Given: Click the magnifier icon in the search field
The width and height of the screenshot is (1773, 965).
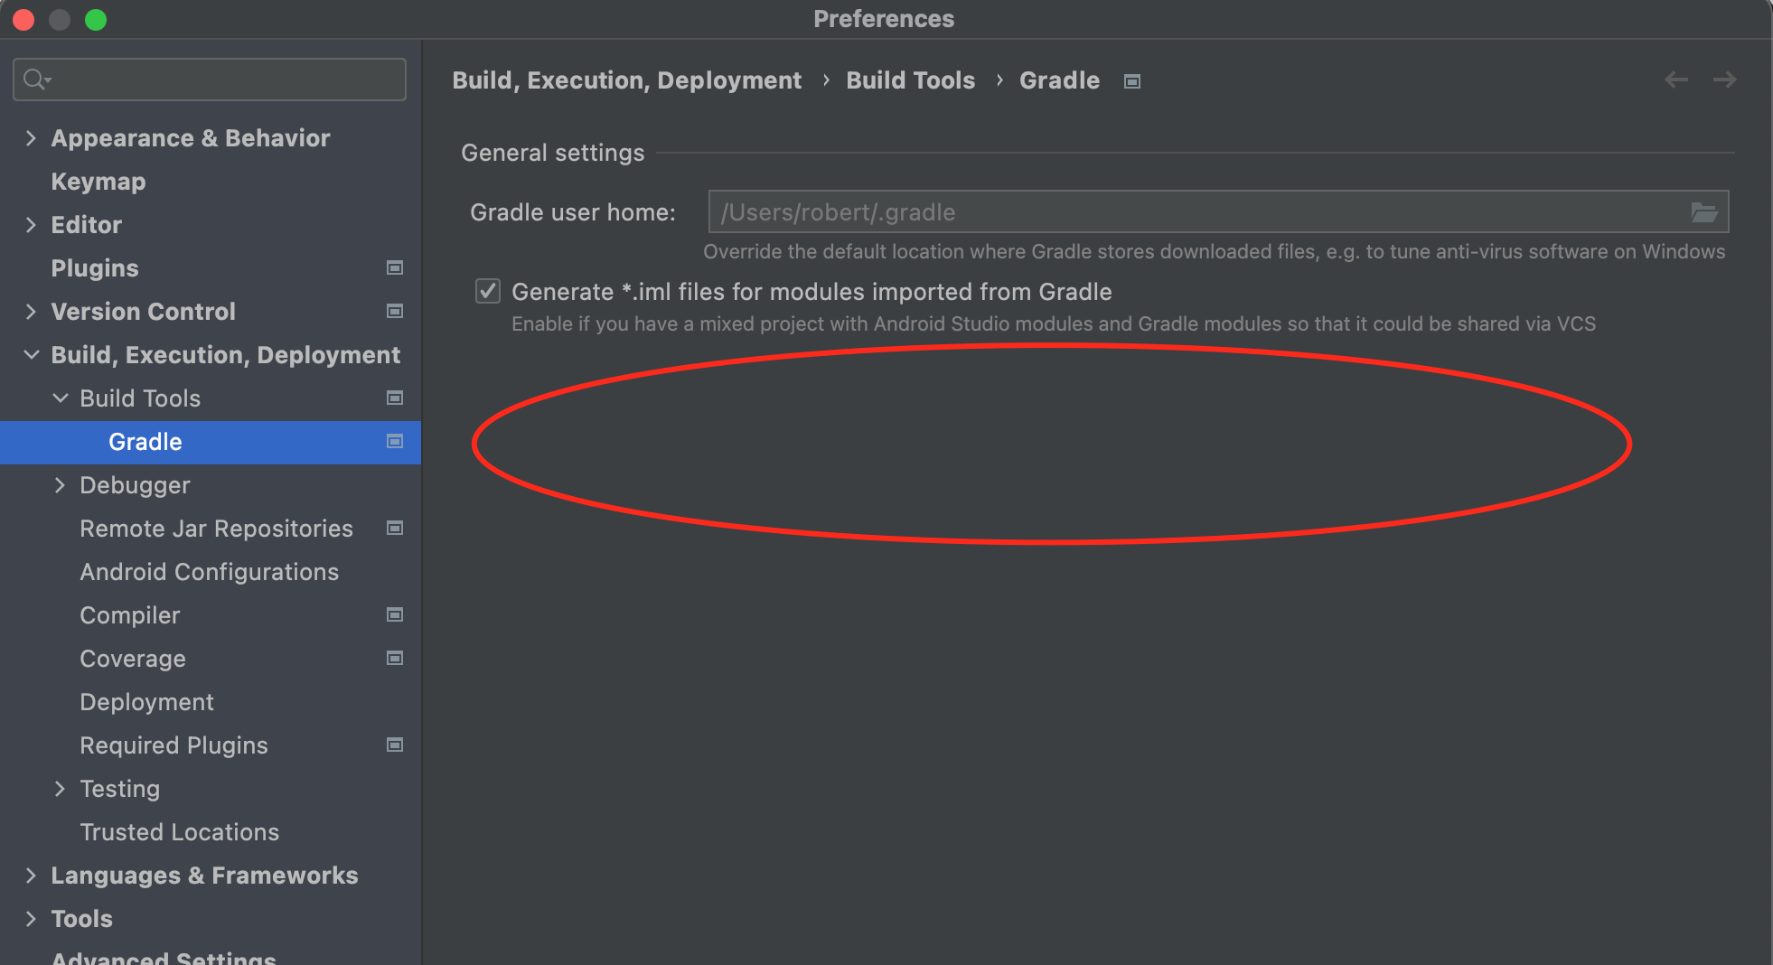Looking at the screenshot, I should pos(34,80).
